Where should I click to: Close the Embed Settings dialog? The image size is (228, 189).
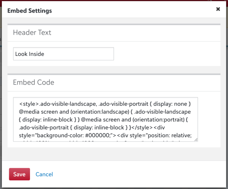(x=218, y=10)
